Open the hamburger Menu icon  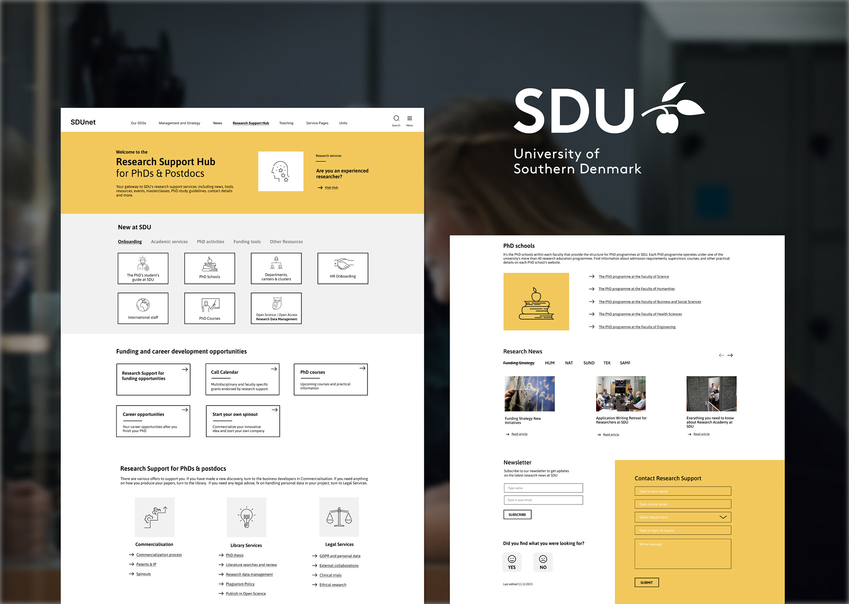pyautogui.click(x=409, y=118)
